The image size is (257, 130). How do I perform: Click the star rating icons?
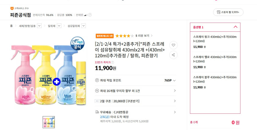[124, 36]
